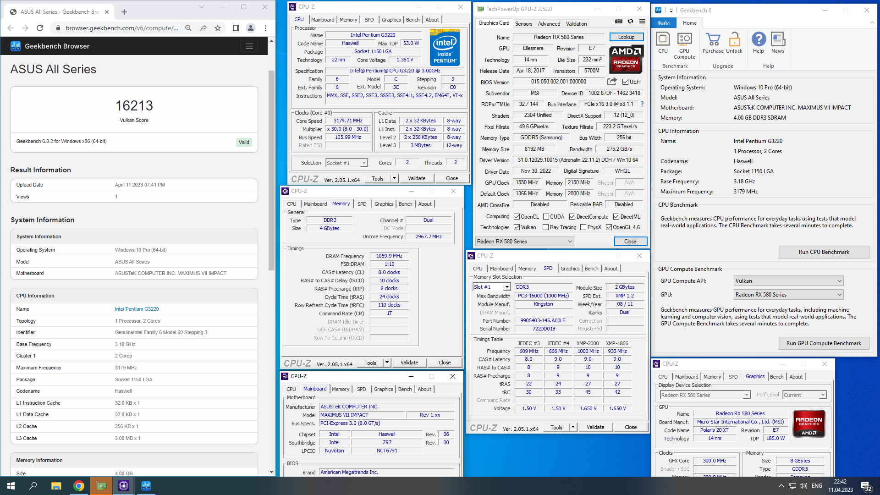Open Chrome three-dot menu
This screenshot has height=495, width=880.
pos(265,28)
